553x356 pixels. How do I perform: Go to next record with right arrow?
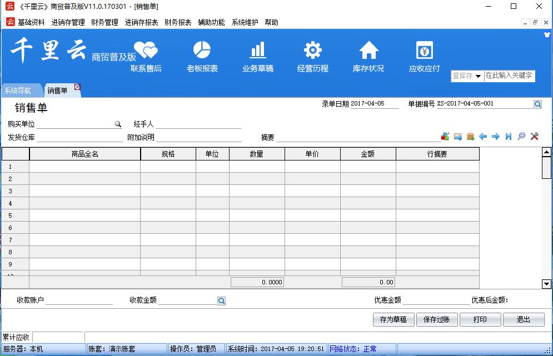(496, 137)
